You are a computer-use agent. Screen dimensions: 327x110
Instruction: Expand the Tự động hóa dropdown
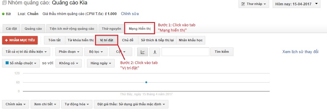coord(77,104)
